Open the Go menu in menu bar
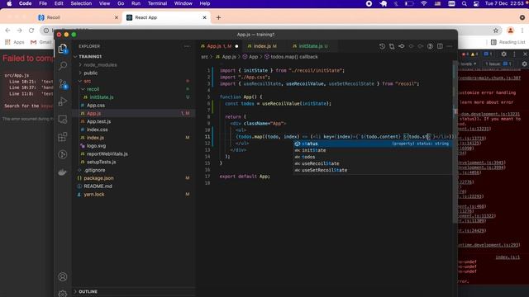Screen dimensions: 529x297 click(x=121, y=3)
